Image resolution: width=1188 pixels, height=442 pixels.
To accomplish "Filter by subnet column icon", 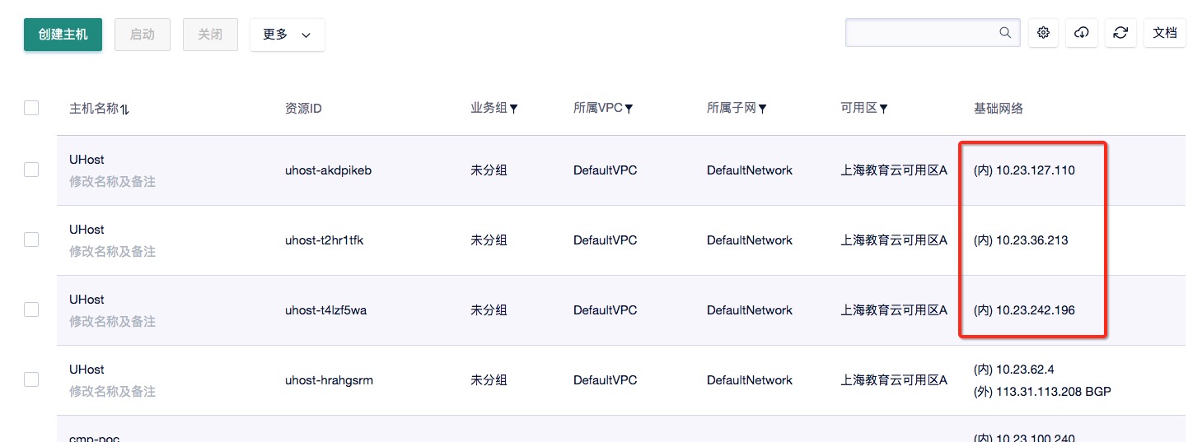I will coord(762,109).
